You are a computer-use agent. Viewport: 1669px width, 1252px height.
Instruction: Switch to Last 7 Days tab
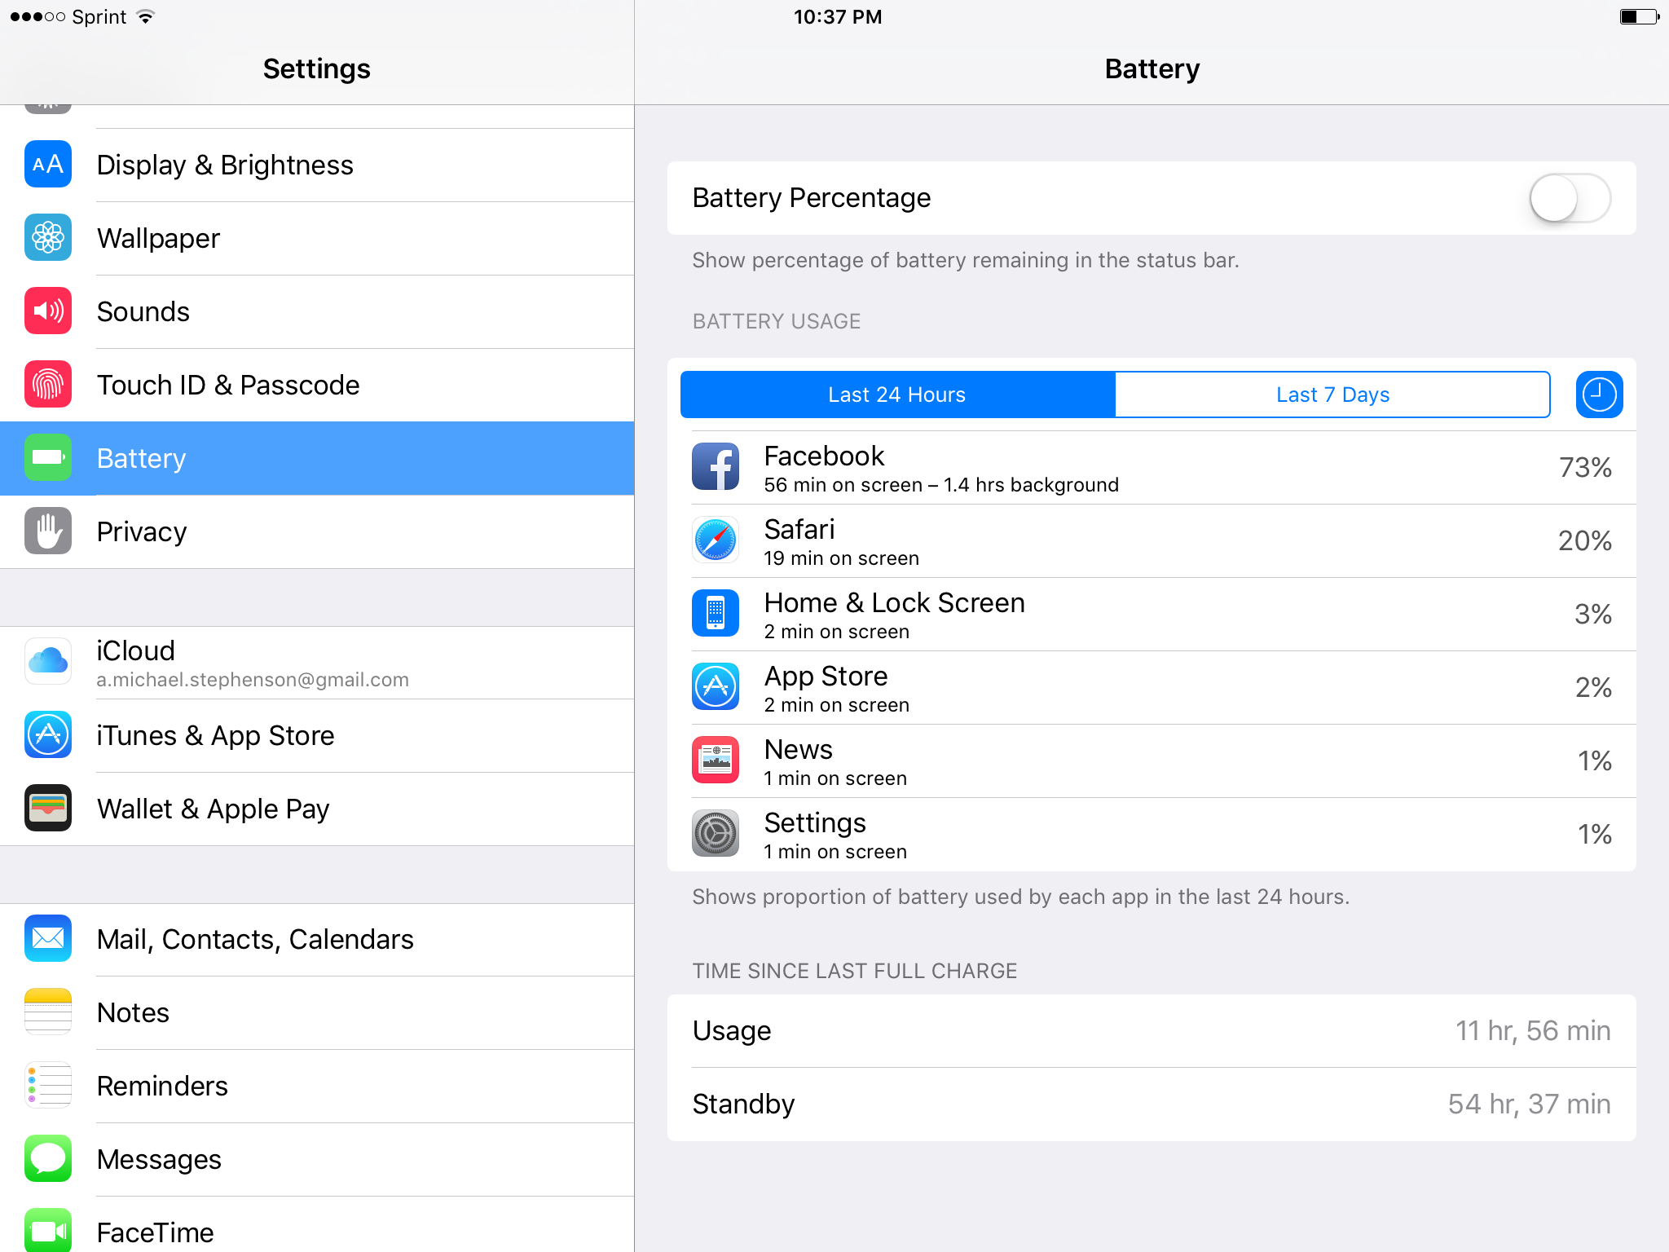click(x=1332, y=395)
